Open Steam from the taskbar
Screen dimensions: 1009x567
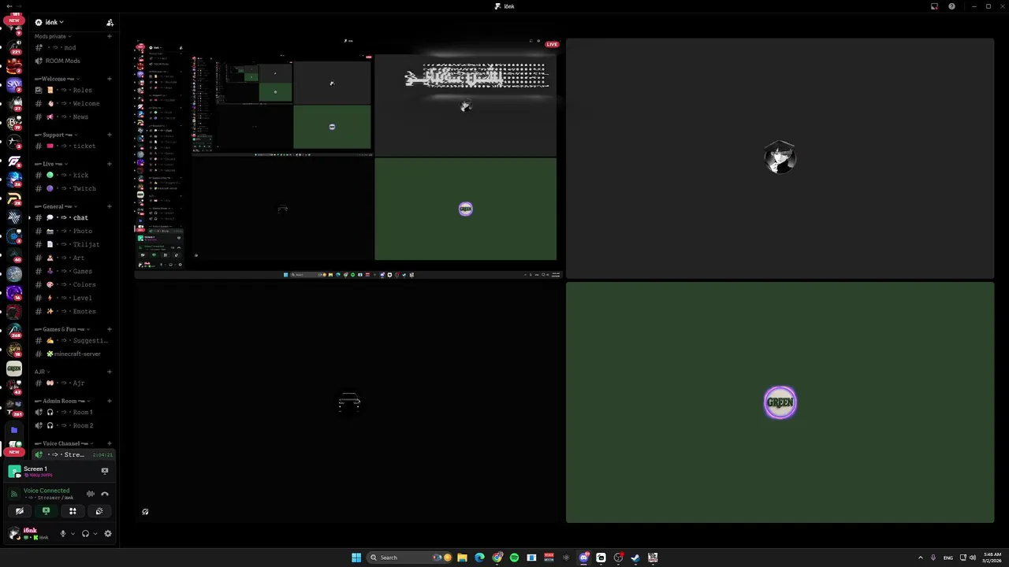(635, 558)
